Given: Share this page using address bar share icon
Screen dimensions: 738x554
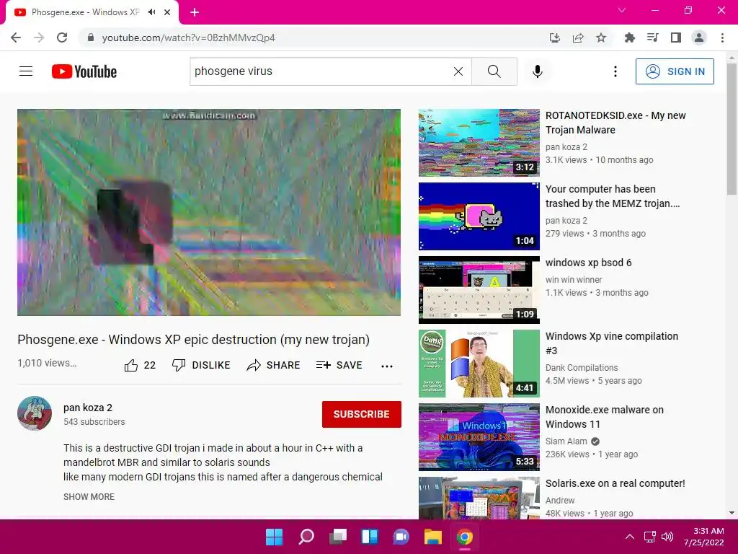Looking at the screenshot, I should coord(578,38).
